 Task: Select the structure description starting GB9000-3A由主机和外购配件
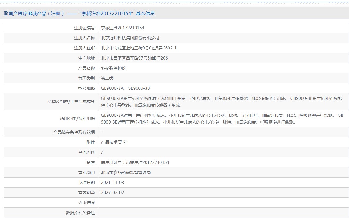click(221, 102)
